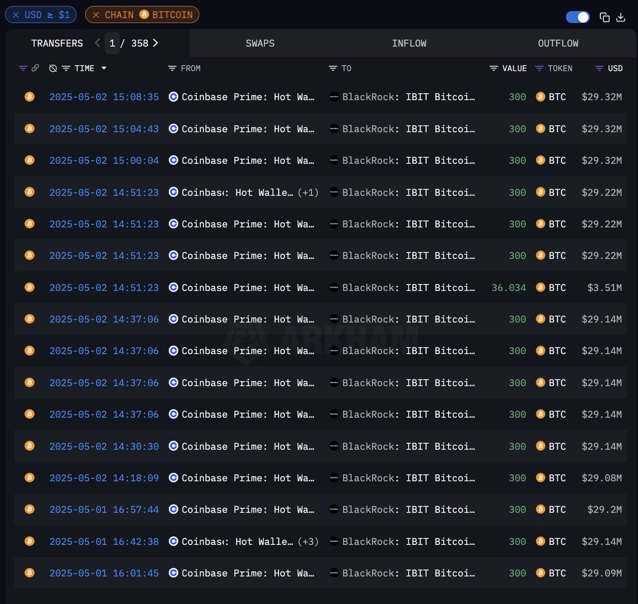Click the link icon in the table header

point(36,68)
